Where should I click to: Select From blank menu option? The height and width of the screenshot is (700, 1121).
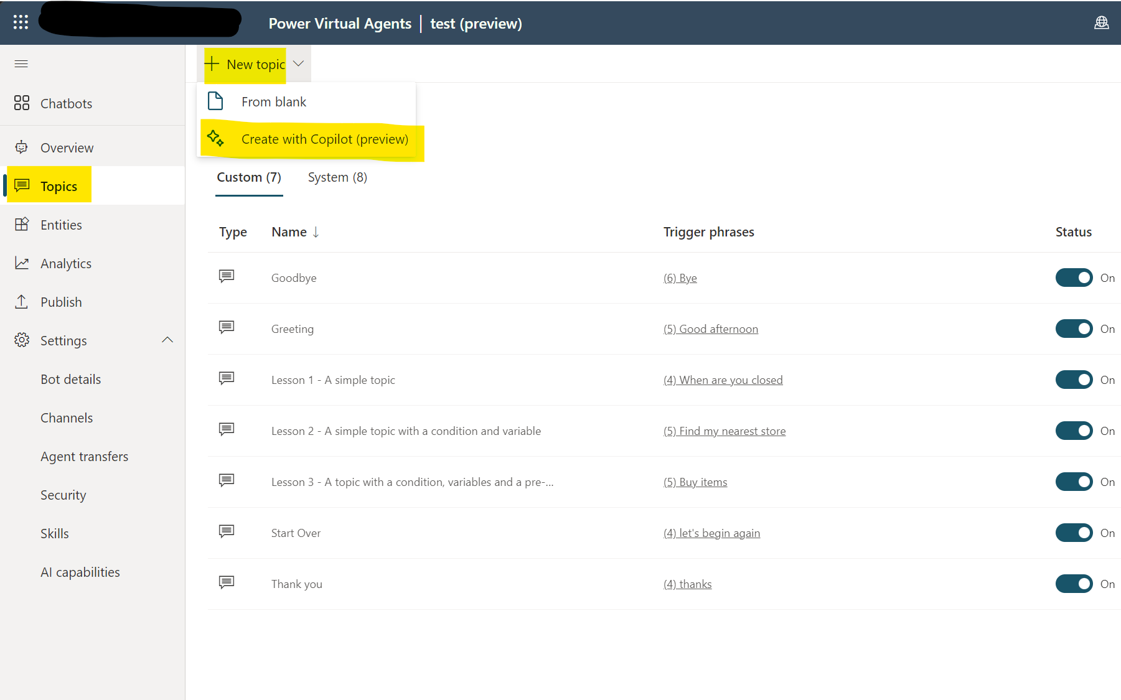pyautogui.click(x=306, y=101)
